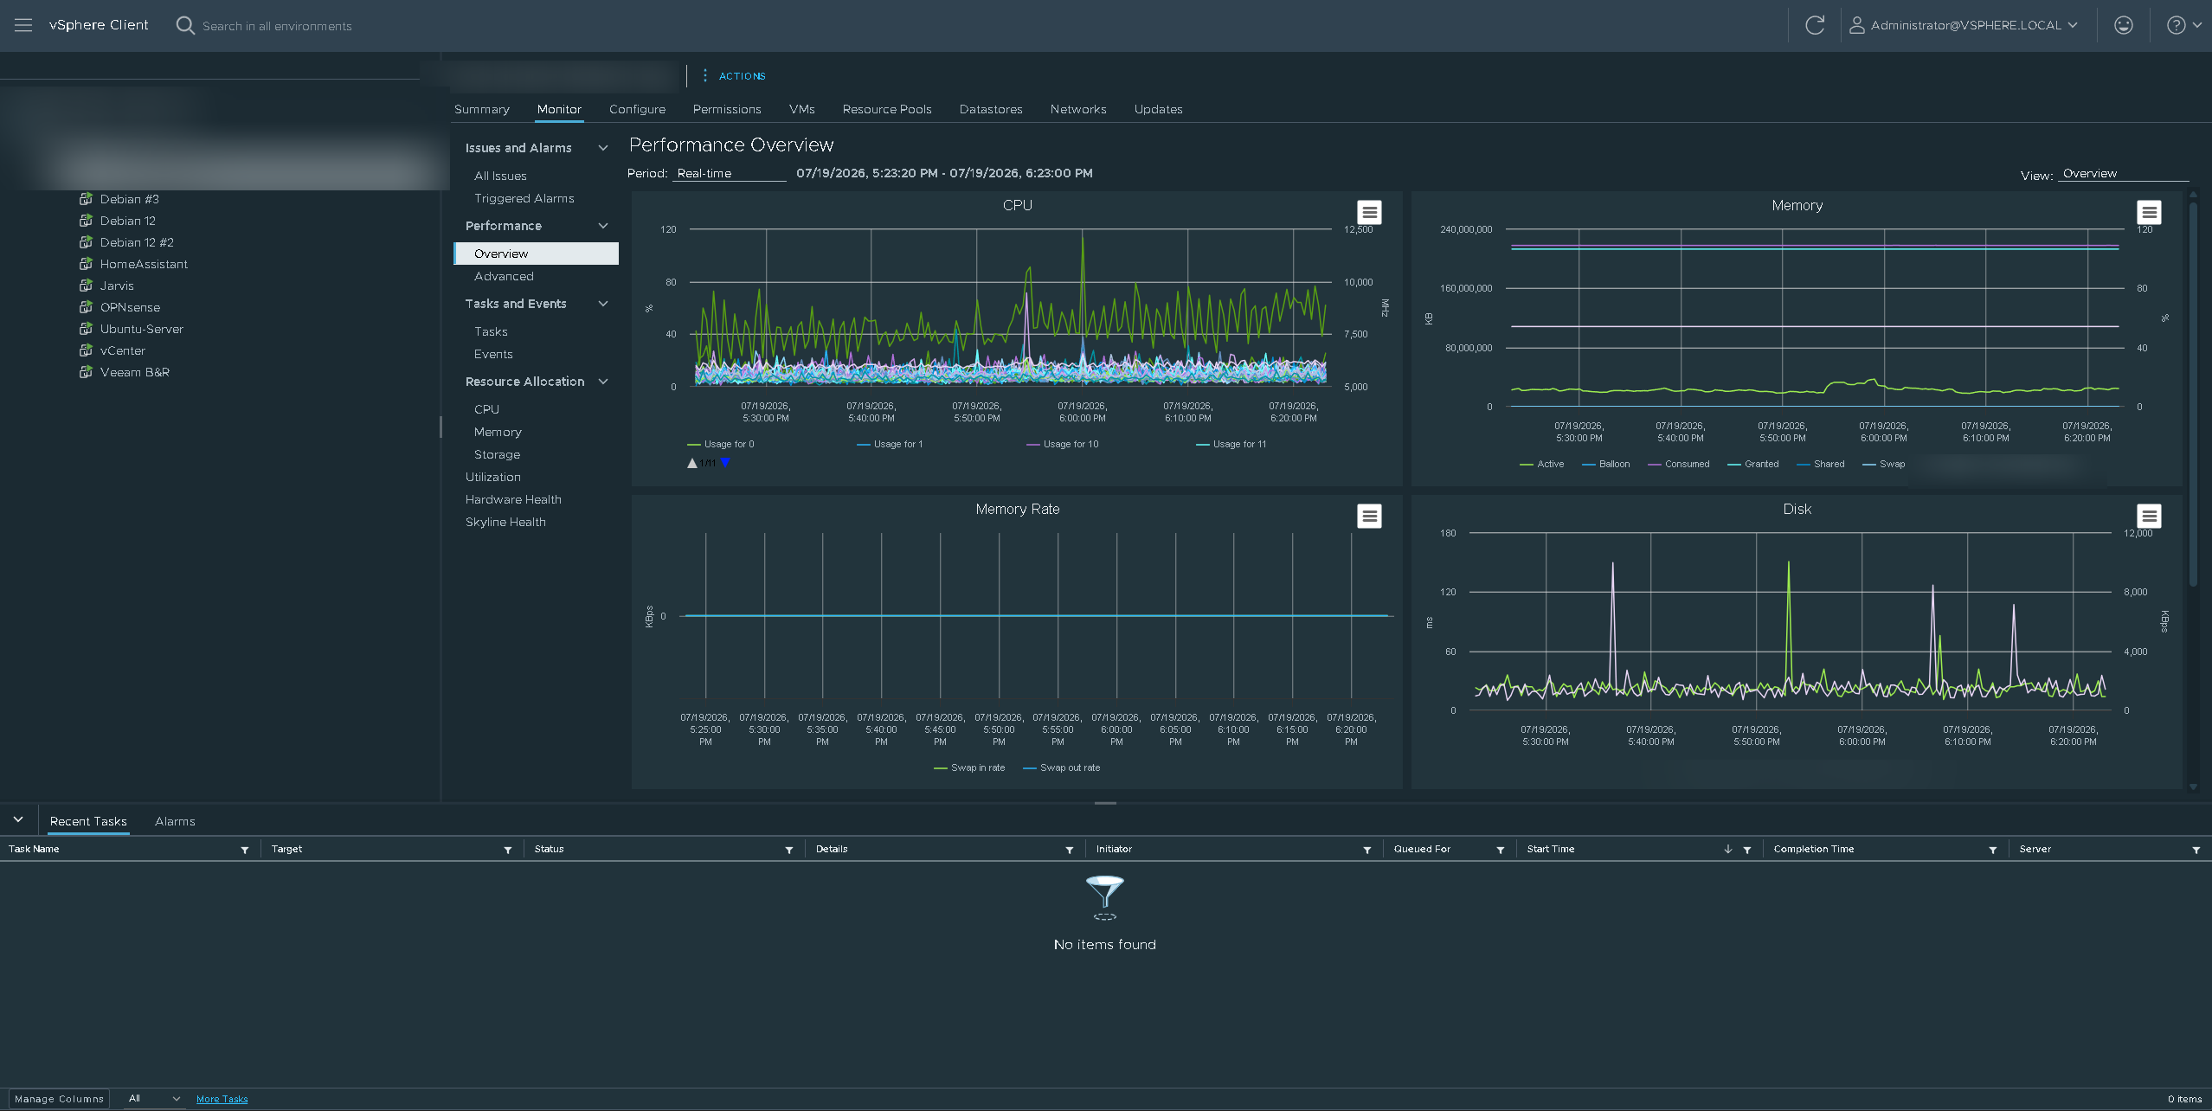Open Hardware Health page
This screenshot has height=1111, width=2212.
(513, 499)
